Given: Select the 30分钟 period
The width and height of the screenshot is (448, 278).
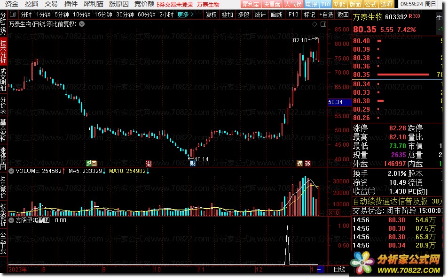Looking at the screenshot, I should (x=125, y=15).
